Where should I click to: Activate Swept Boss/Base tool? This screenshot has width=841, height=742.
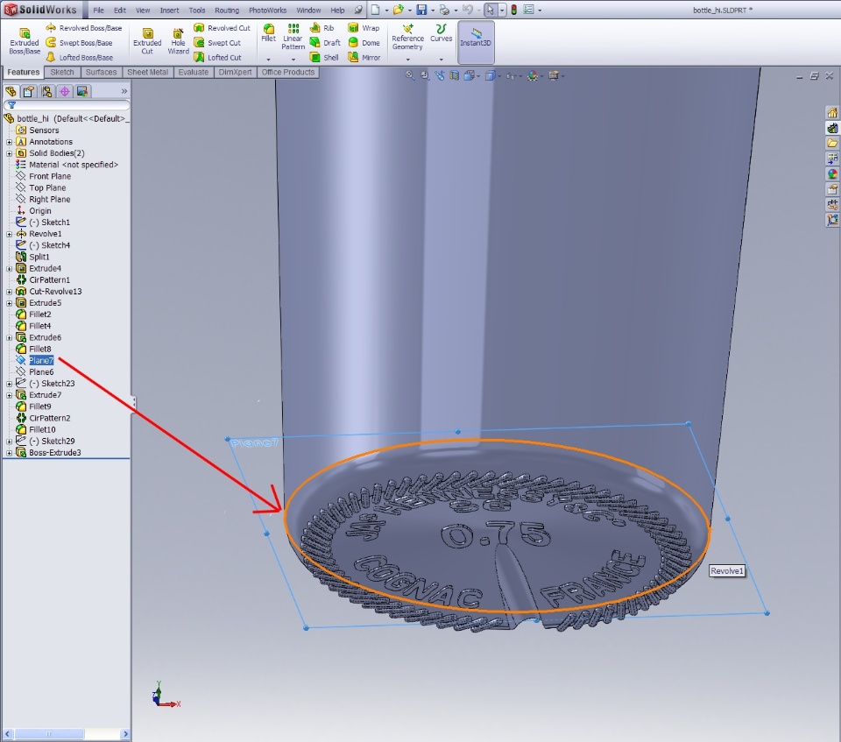(80, 42)
